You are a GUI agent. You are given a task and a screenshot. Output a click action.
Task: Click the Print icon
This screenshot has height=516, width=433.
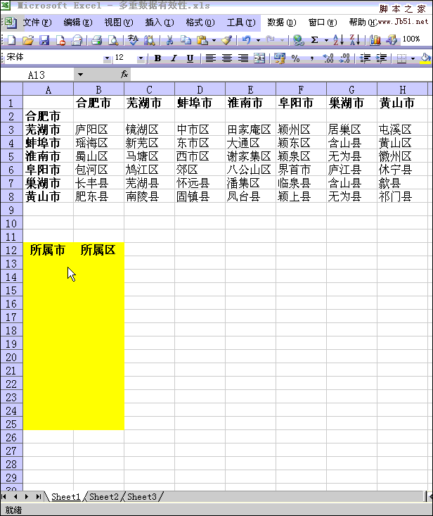tap(96, 40)
